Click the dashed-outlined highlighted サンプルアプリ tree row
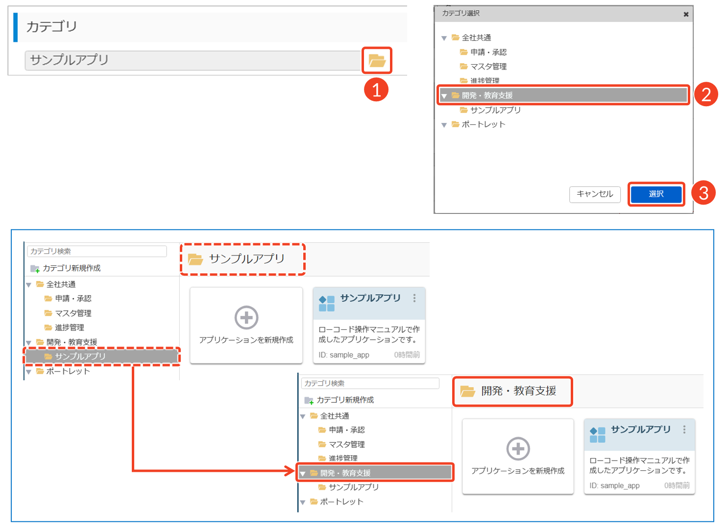 (x=102, y=356)
